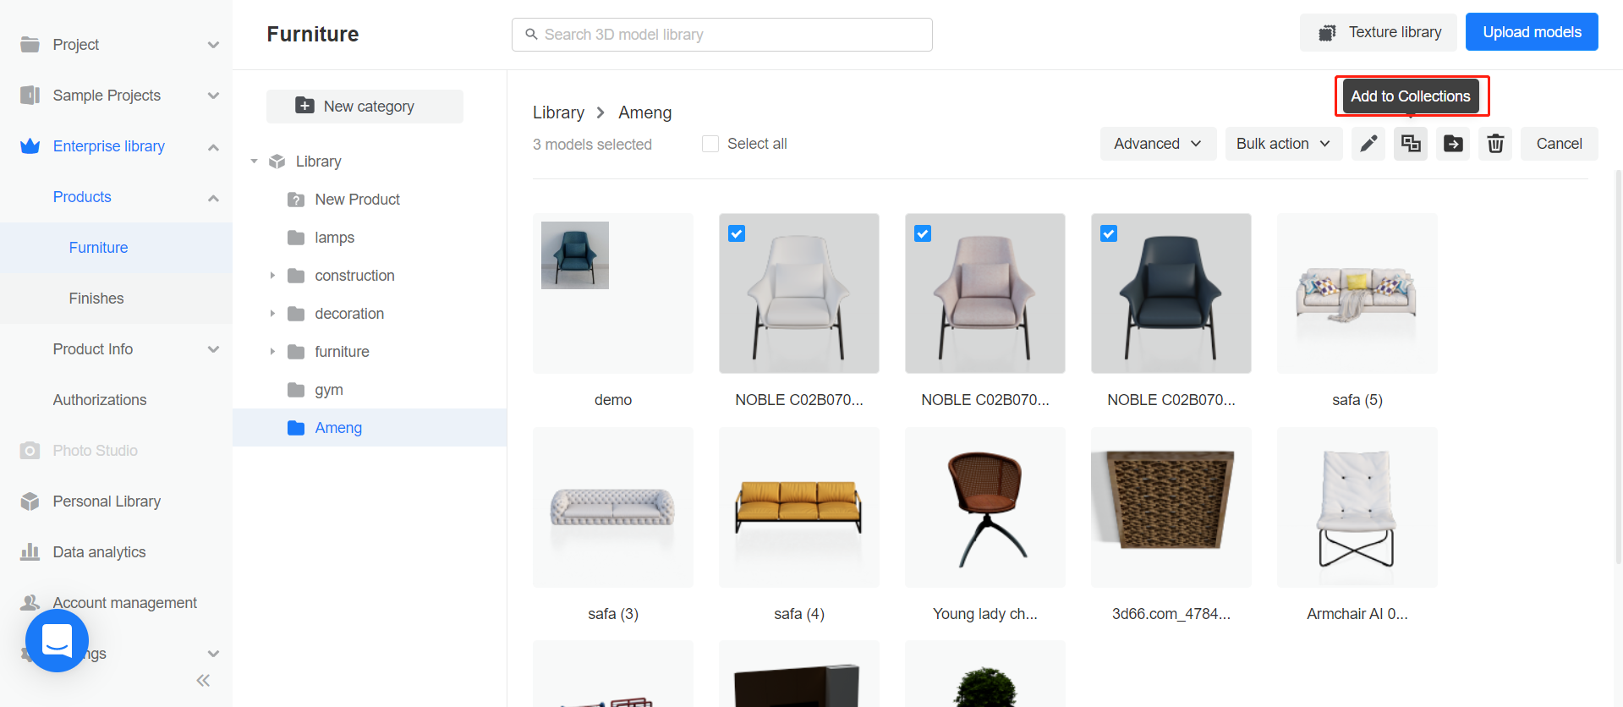Click the Enterprise library crown icon

tap(30, 145)
